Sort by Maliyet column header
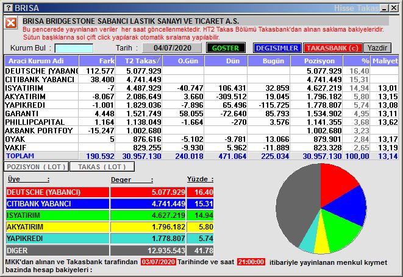Viewport: 403px width, 277px height. (385, 61)
